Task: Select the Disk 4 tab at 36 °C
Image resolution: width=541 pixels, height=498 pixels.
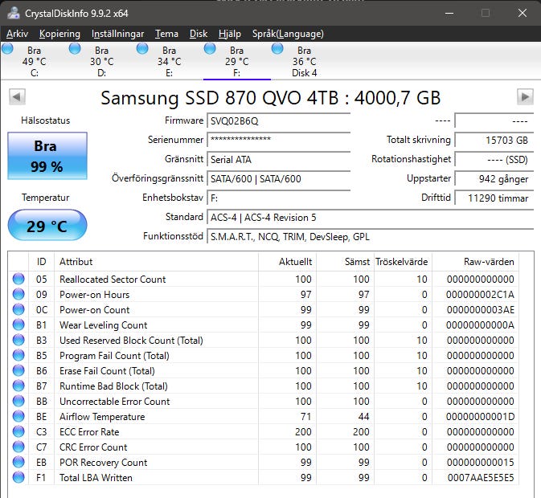Action: (305, 61)
